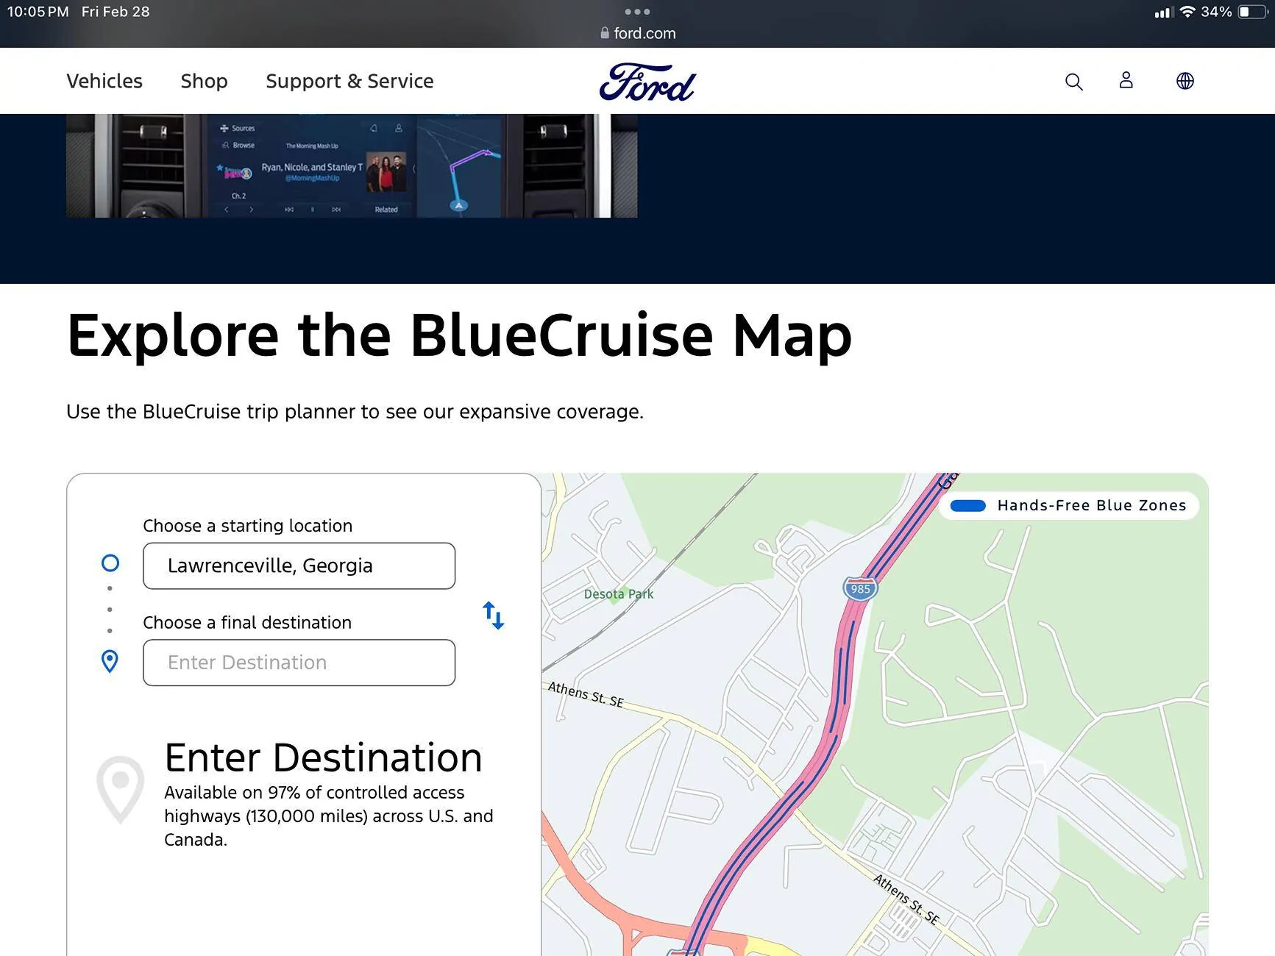Tap the ford.com address bar

637,33
